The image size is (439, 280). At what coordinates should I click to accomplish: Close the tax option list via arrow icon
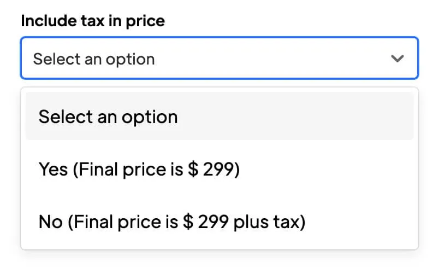pyautogui.click(x=398, y=59)
